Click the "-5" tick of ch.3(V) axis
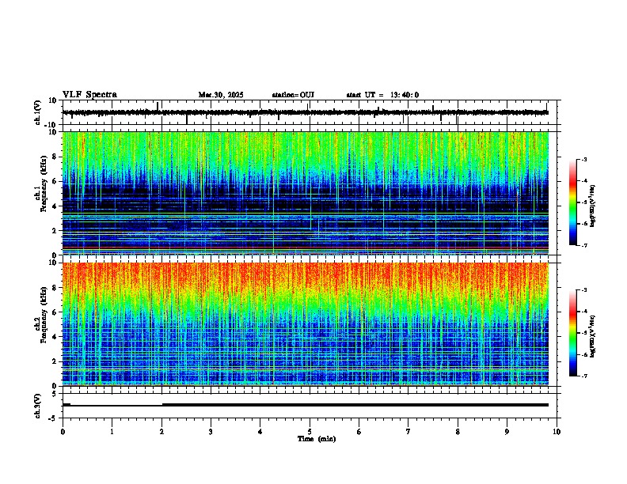This screenshot has width=627, height=484. (54, 418)
